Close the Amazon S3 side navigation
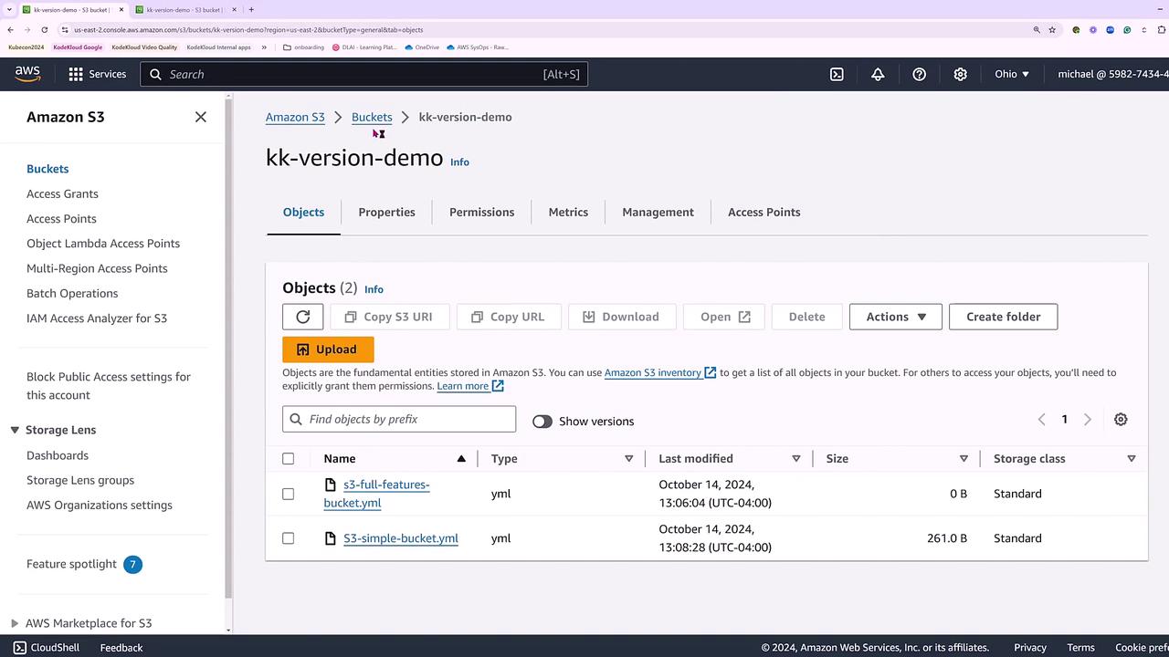This screenshot has width=1169, height=657. pyautogui.click(x=201, y=117)
